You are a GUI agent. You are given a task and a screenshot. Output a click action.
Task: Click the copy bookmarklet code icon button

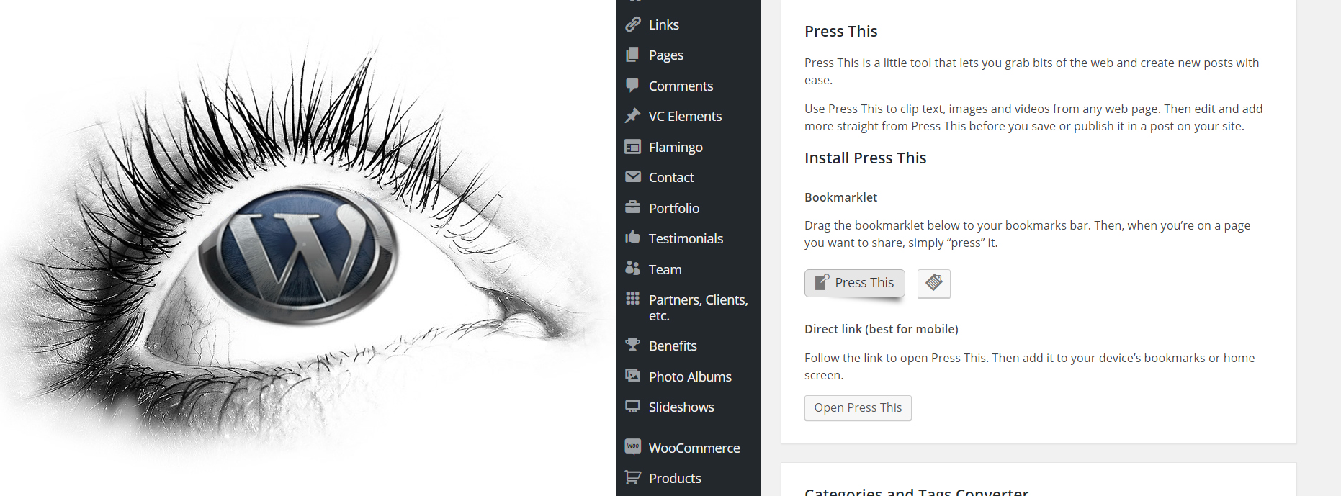tap(934, 283)
